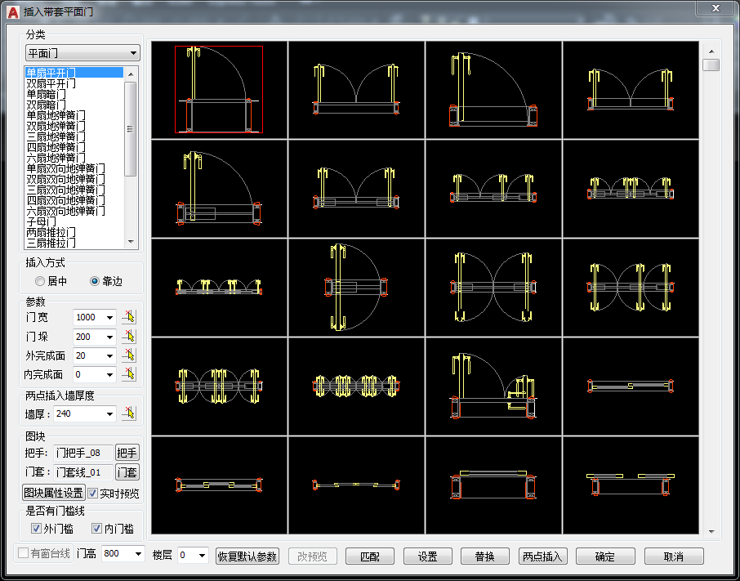Open the 墙厚 240 dropdown
This screenshot has width=740, height=581.
109,414
